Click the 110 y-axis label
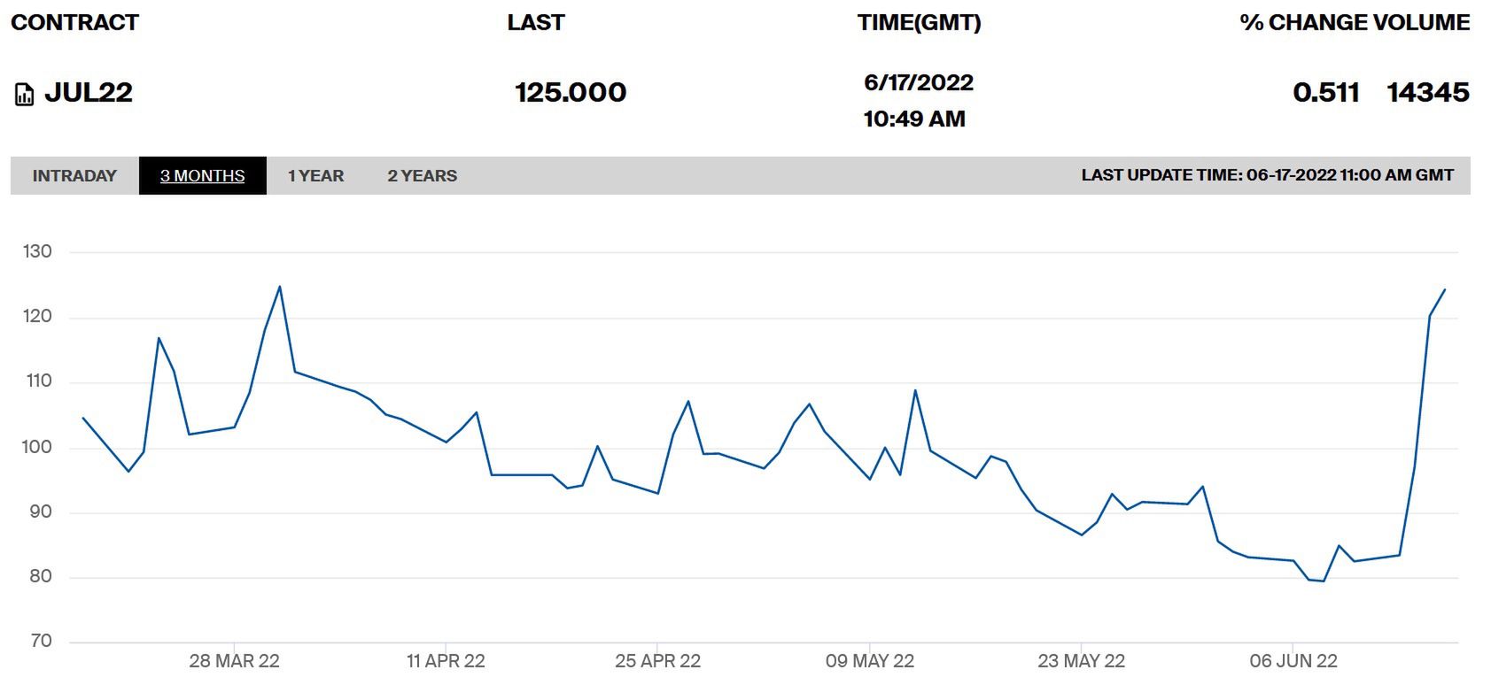This screenshot has width=1491, height=677. (x=37, y=381)
